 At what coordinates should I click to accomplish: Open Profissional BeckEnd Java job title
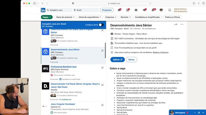coord(63,67)
